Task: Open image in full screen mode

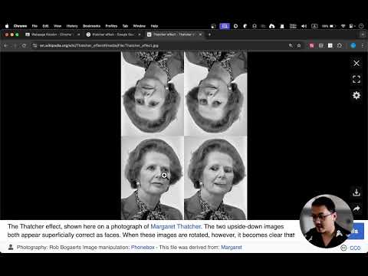Action: click(356, 79)
